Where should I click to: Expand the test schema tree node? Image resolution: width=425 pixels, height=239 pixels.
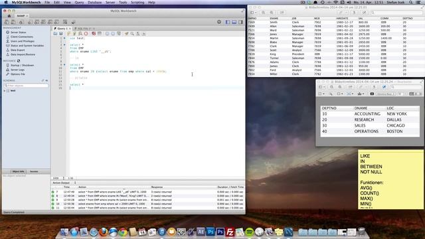[5, 91]
